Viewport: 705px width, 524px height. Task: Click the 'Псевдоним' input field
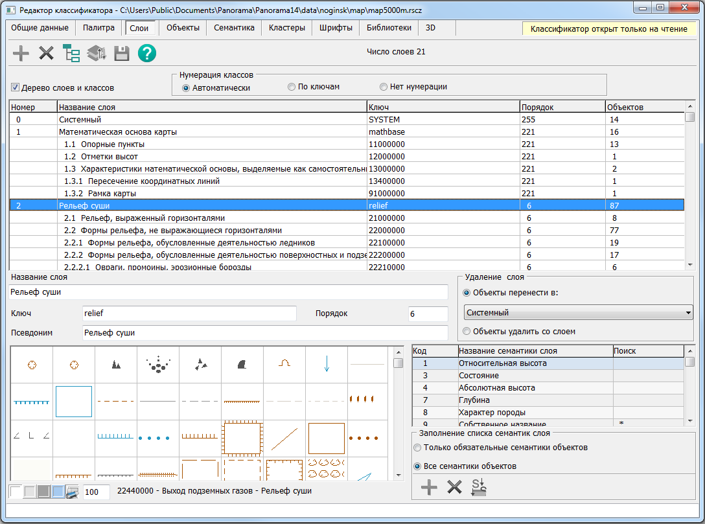coord(265,333)
